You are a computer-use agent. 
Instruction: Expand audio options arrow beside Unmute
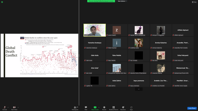[x=8, y=107]
